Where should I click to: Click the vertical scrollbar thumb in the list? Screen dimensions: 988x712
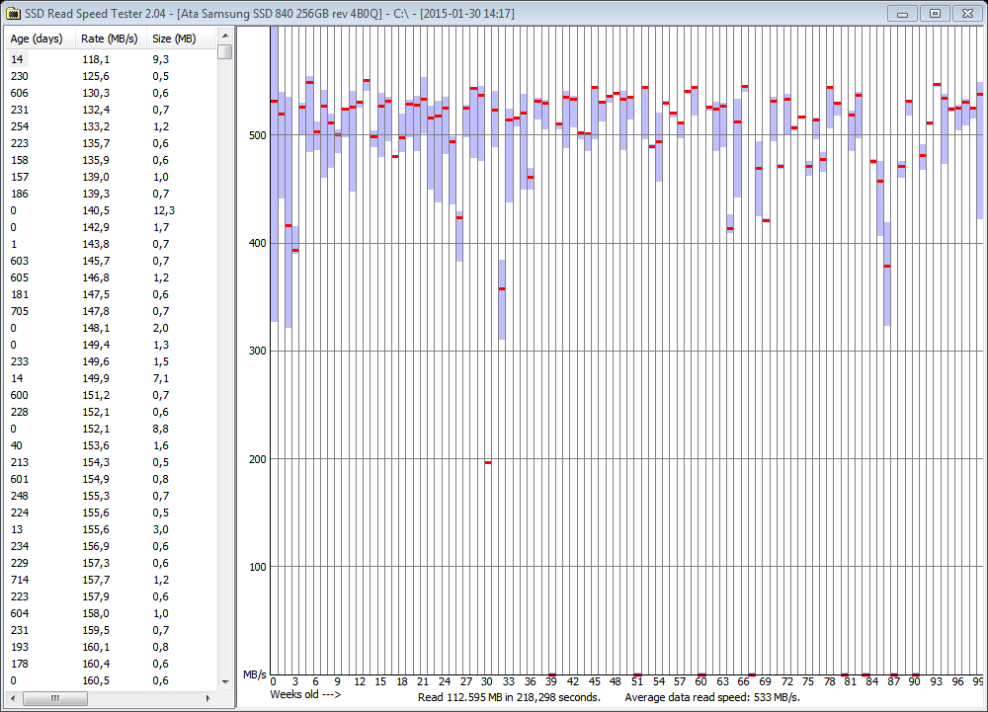[x=225, y=51]
